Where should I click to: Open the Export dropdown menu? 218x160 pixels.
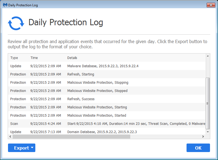tap(22, 148)
